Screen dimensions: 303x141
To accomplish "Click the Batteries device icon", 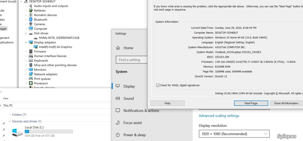I will click(x=31, y=10).
